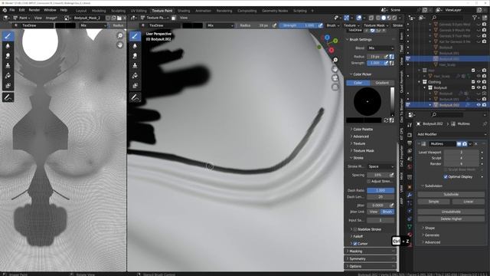Select Annotate tool in 3D viewport toolbar
The width and height of the screenshot is (490, 276).
(x=135, y=97)
